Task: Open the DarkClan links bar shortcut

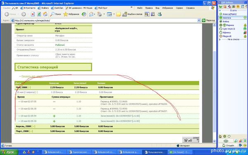Action: (x=57, y=8)
